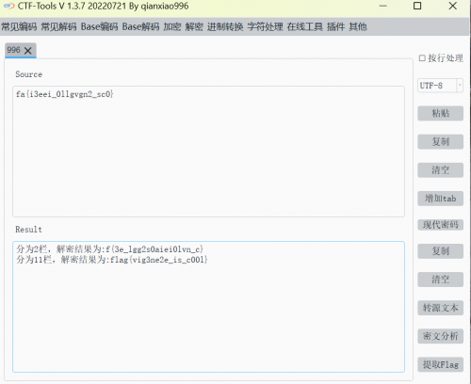Open the Base编码 menu

(100, 26)
